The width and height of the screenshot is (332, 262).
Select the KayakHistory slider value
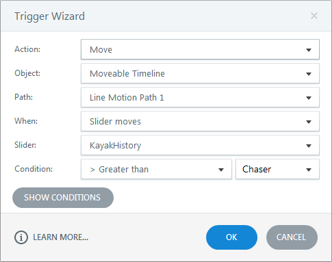[x=115, y=146]
